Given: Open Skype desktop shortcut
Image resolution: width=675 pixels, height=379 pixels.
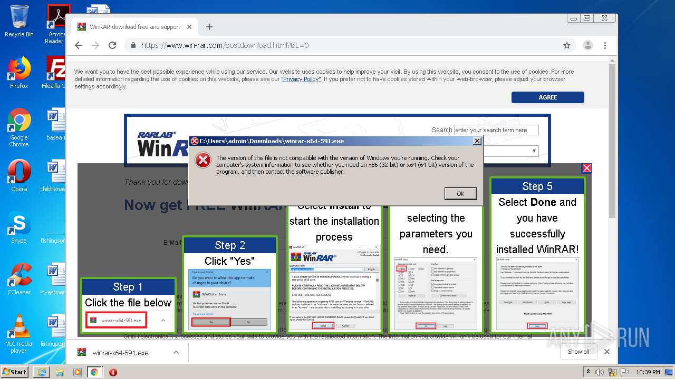Looking at the screenshot, I should [19, 227].
